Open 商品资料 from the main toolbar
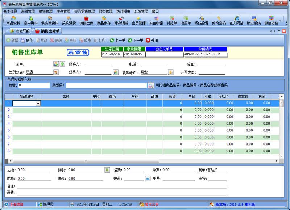 pyautogui.click(x=13, y=21)
